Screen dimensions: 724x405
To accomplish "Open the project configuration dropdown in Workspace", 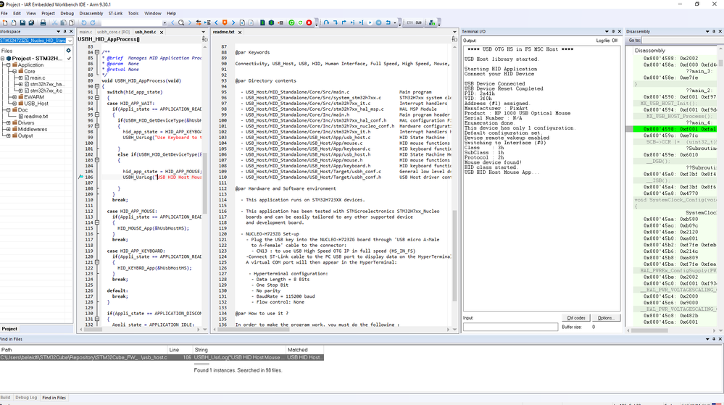I will [x=70, y=41].
